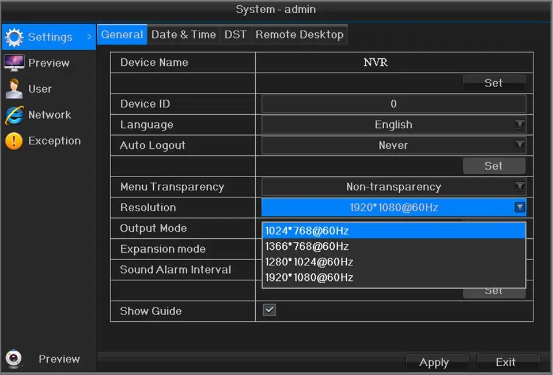Open the Language dropdown arrow
Viewport: 553px width, 375px height.
pyautogui.click(x=520, y=124)
